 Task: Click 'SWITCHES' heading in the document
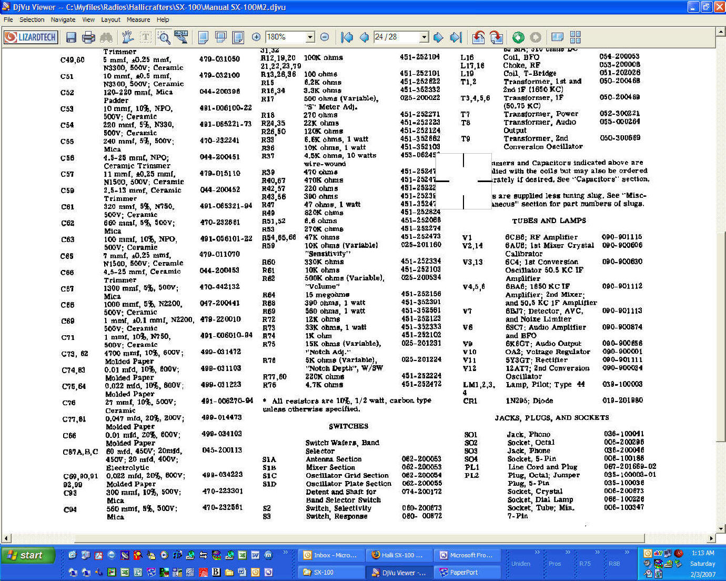(x=348, y=426)
